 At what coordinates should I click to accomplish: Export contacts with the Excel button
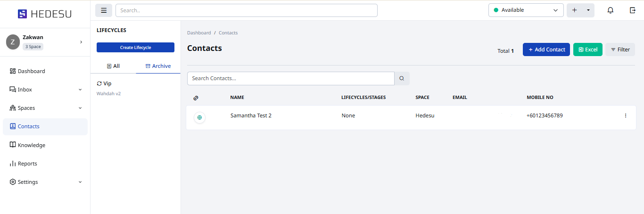tap(587, 49)
